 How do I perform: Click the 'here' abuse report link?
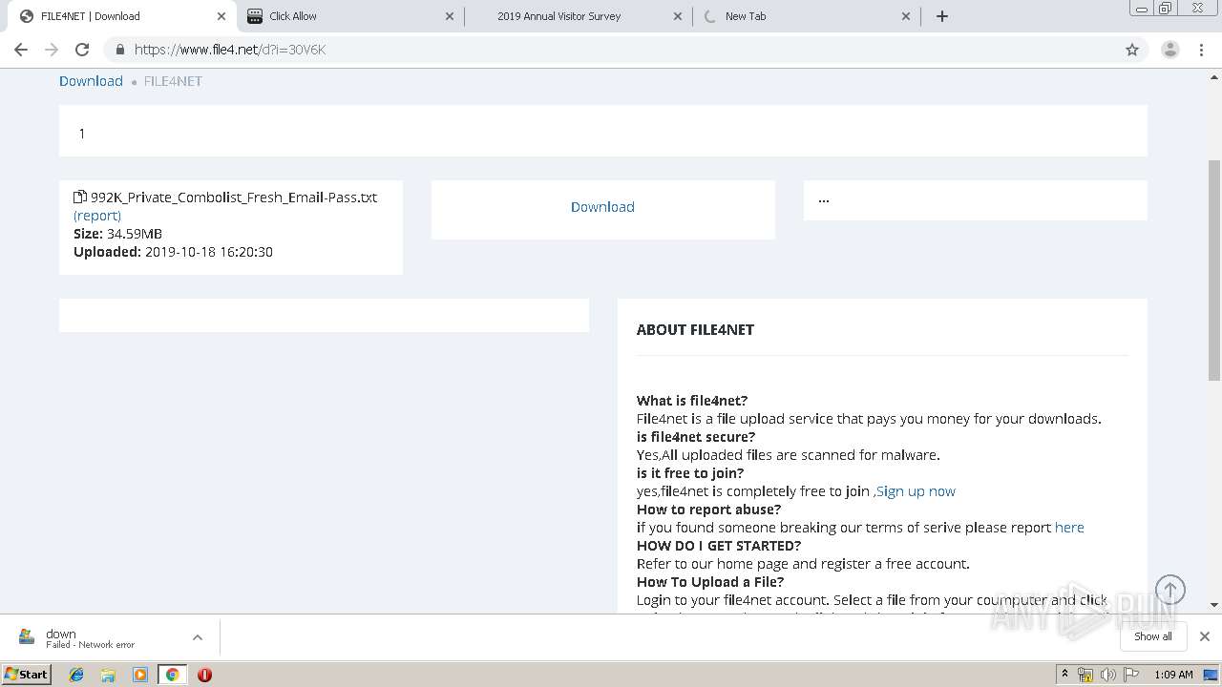click(1069, 528)
